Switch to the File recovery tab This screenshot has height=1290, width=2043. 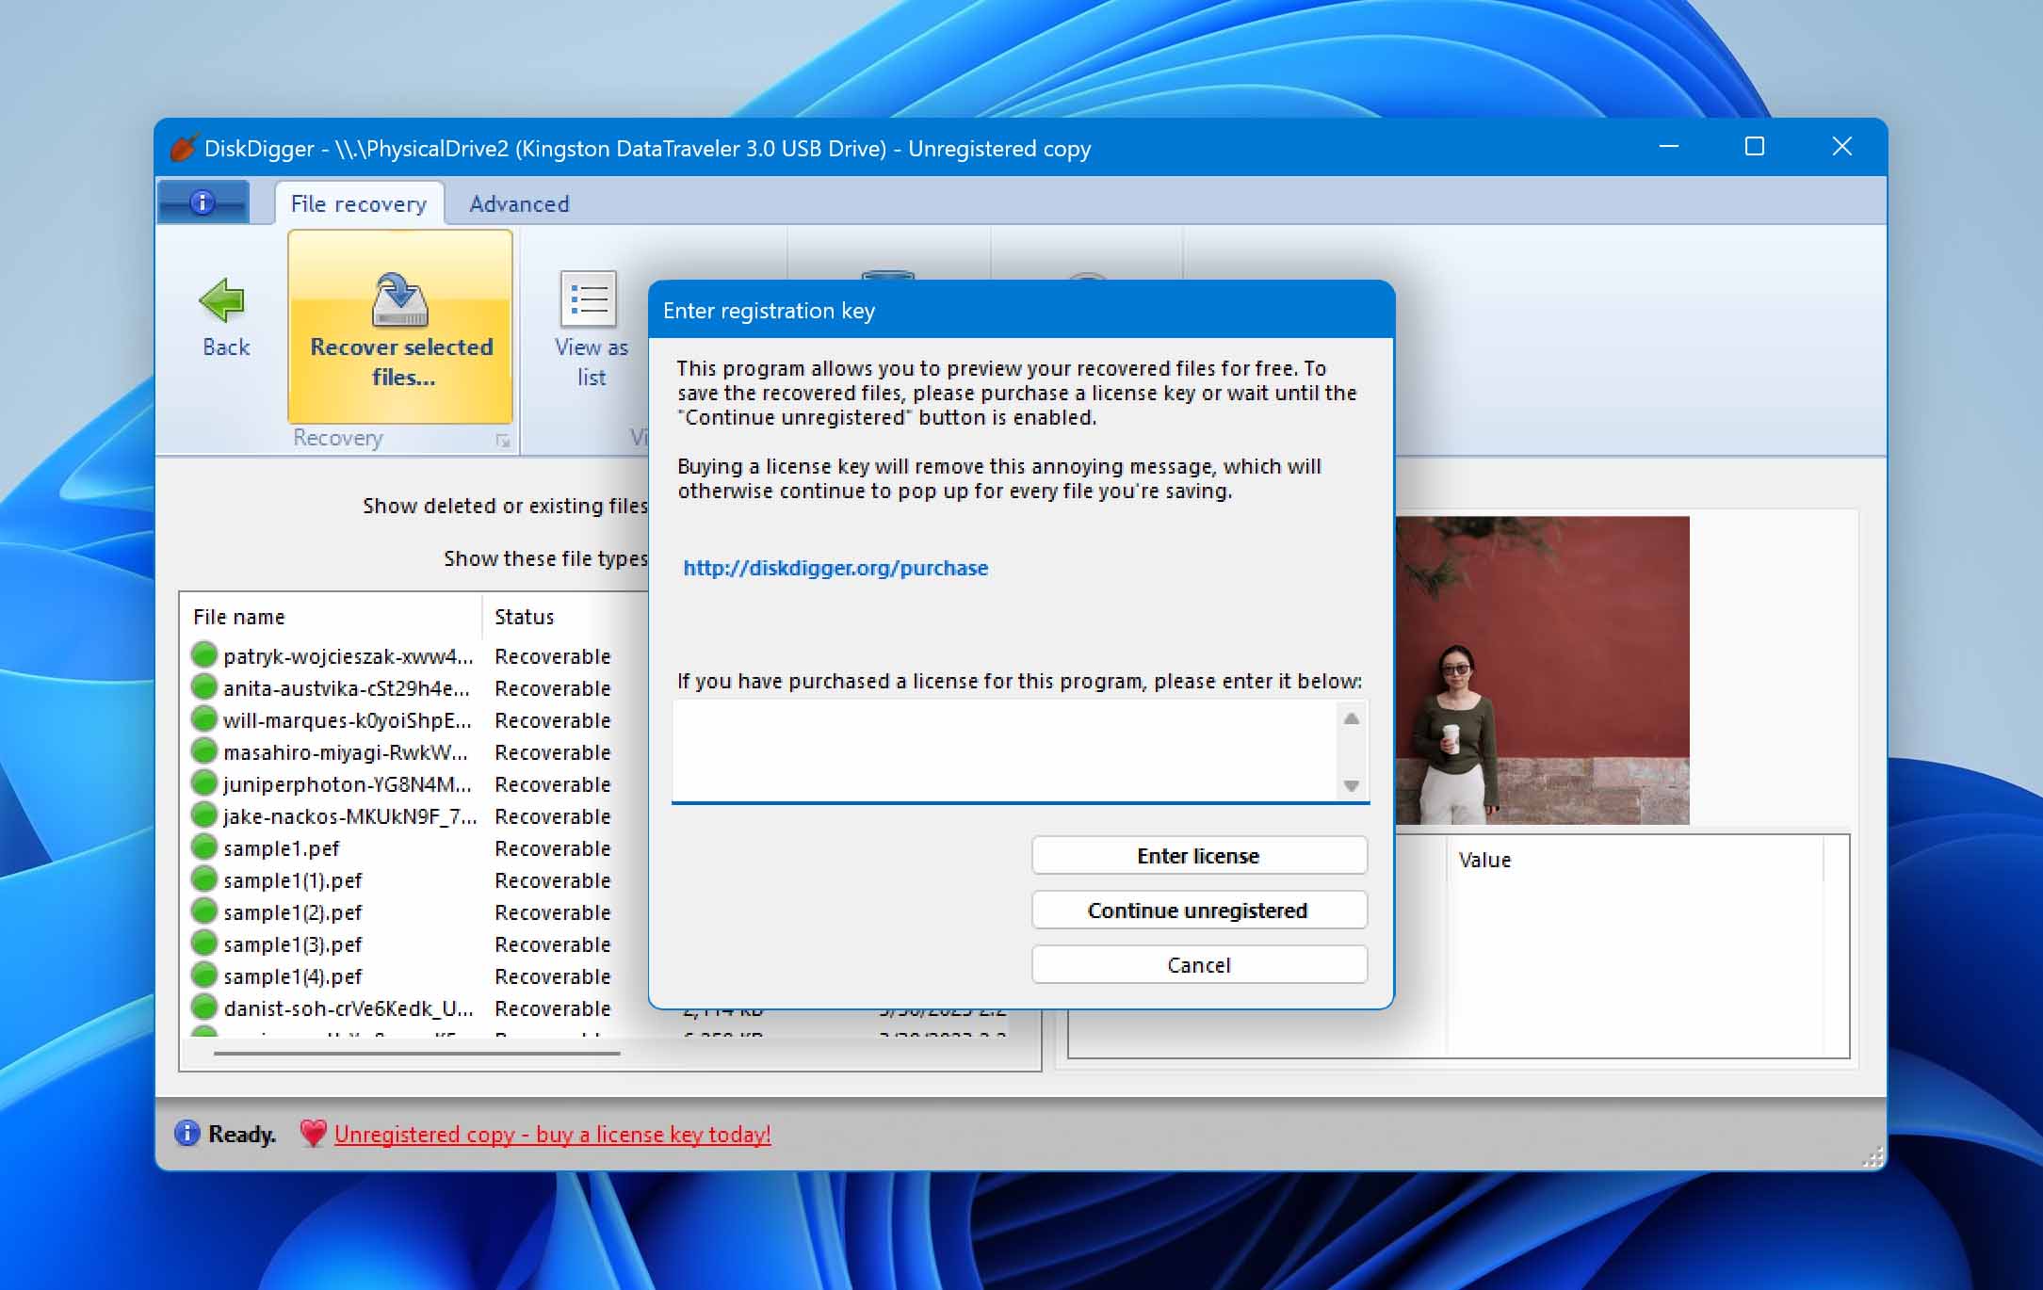coord(359,203)
